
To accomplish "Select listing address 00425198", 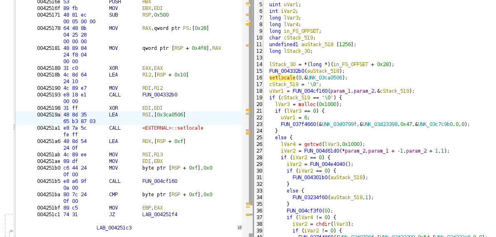I will (48, 108).
